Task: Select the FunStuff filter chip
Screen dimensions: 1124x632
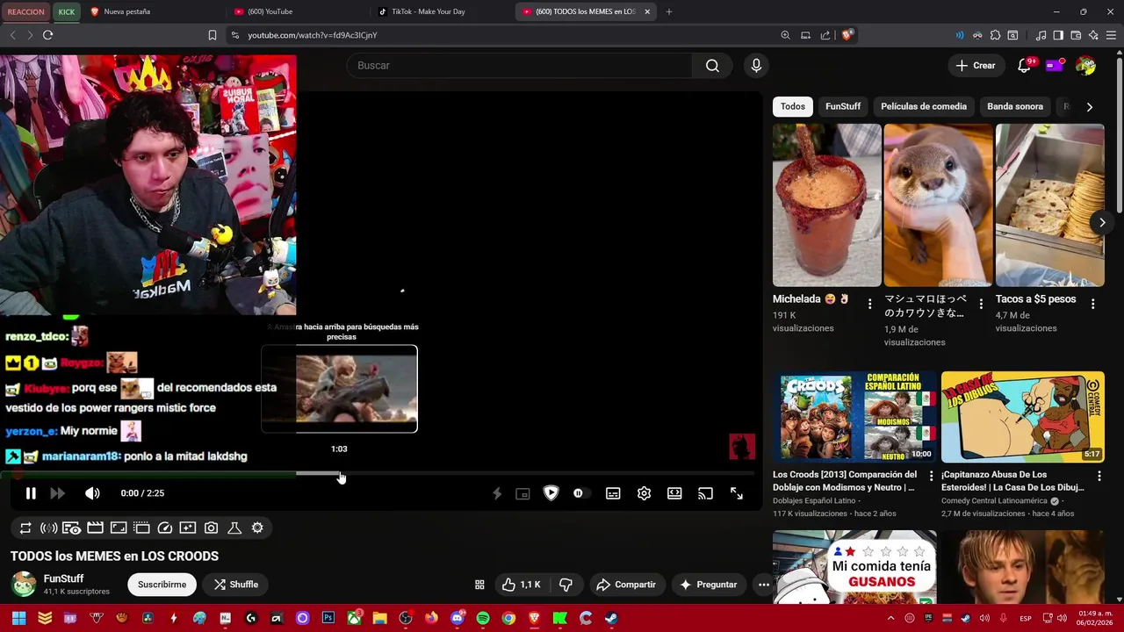Action: pyautogui.click(x=843, y=106)
